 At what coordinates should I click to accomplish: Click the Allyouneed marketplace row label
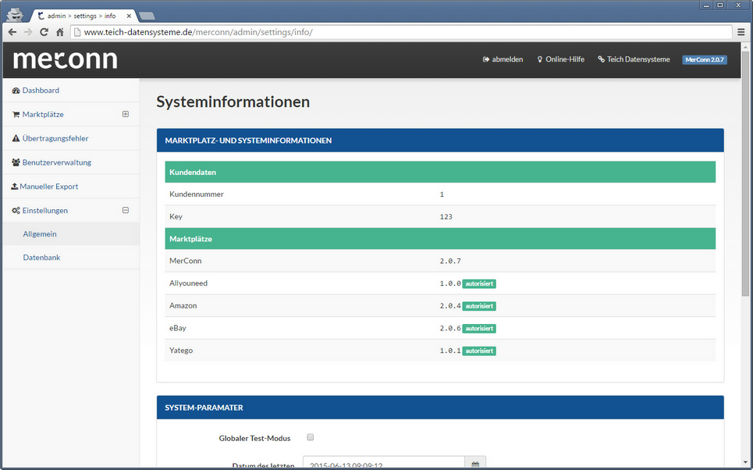point(188,283)
